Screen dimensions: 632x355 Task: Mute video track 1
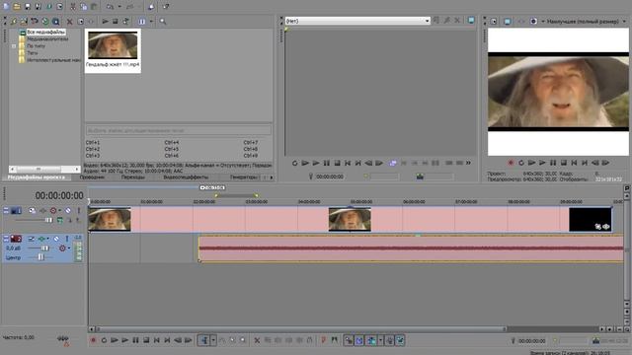(68, 210)
